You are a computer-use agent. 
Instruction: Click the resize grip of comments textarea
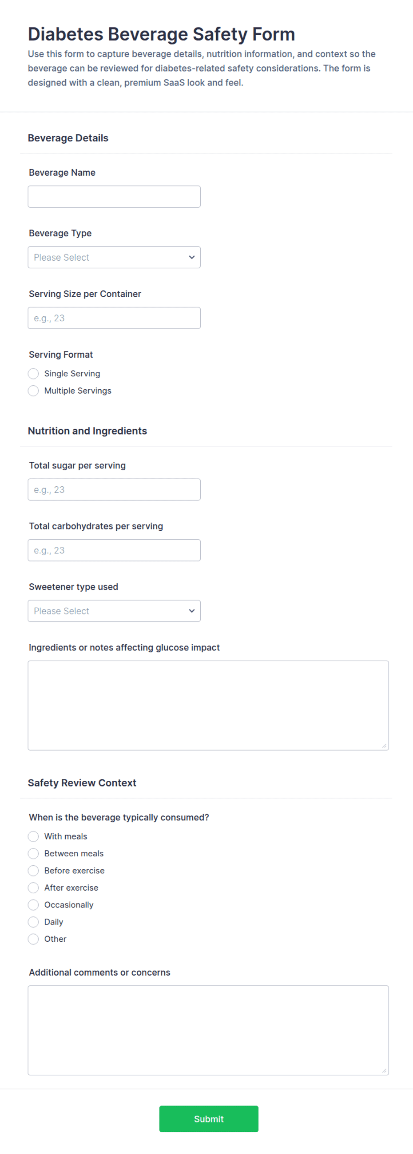pyautogui.click(x=384, y=1070)
